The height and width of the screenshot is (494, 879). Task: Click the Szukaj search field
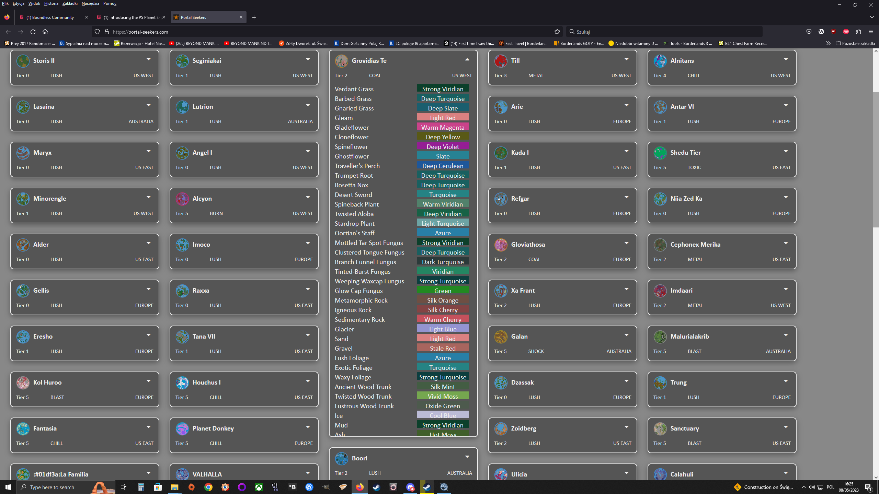coord(664,32)
